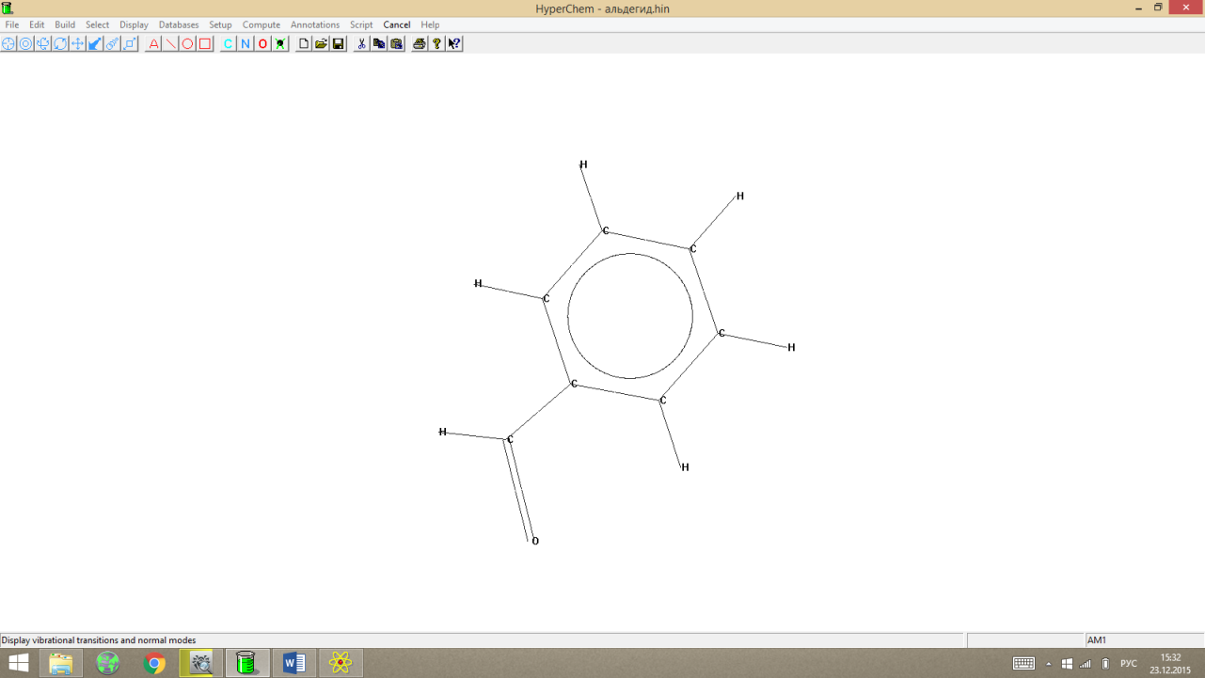
Task: Select the red text annotation A tool
Action: (x=153, y=43)
